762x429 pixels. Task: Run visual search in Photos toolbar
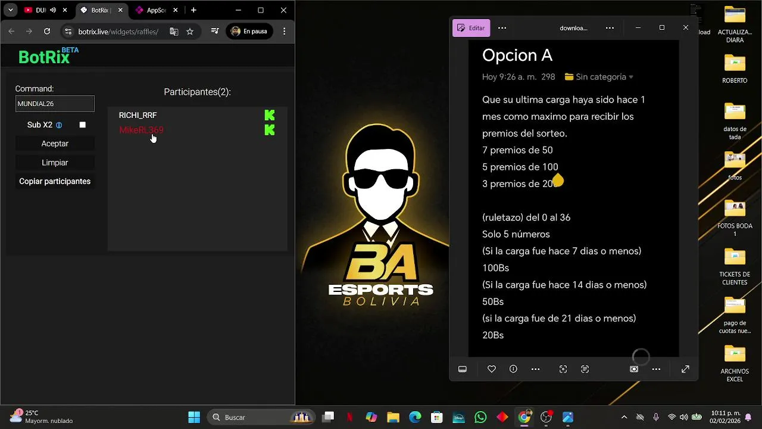563,369
